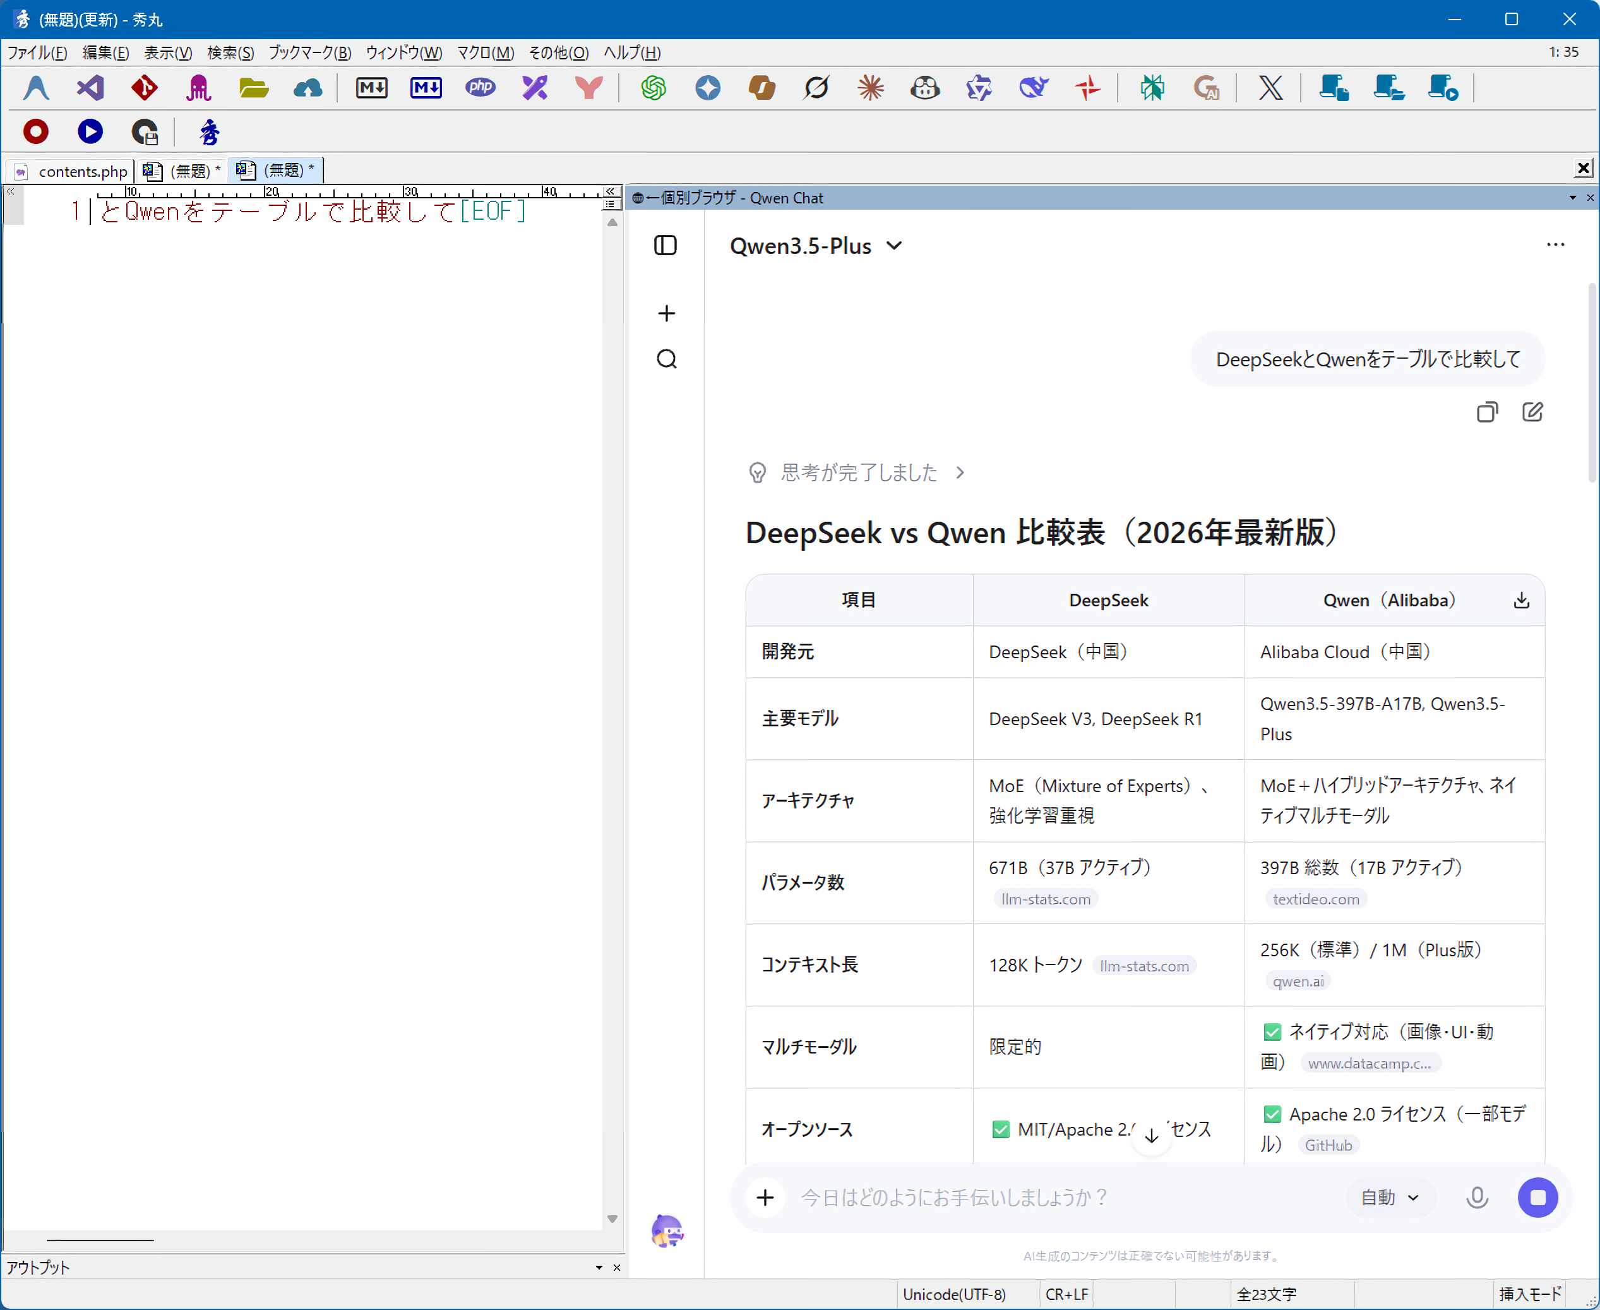
Task: Click the Git toolbar icon
Action: [x=144, y=88]
